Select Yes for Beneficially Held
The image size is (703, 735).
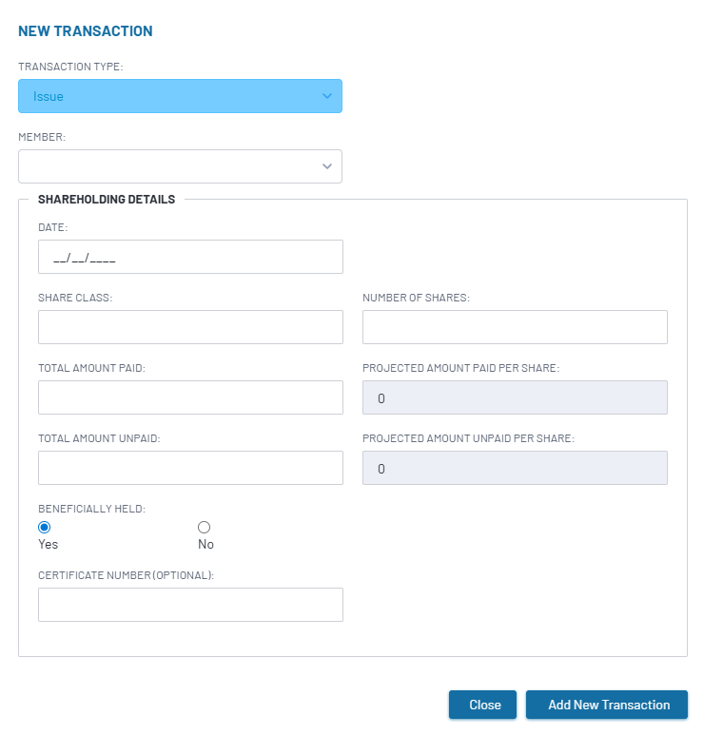point(45,528)
